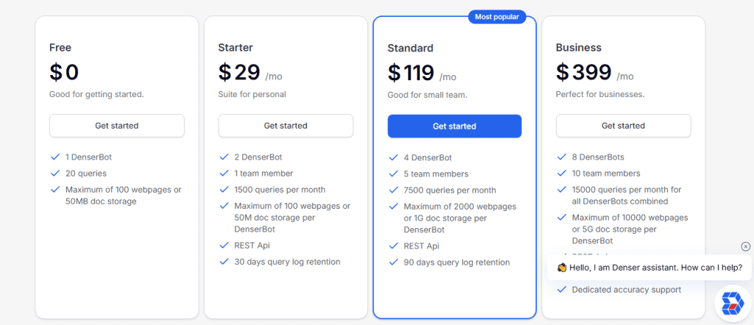Choose Get started under the Business plan

(623, 126)
